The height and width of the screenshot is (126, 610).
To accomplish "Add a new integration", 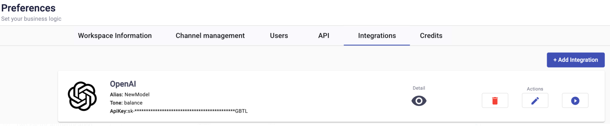I will 576,60.
